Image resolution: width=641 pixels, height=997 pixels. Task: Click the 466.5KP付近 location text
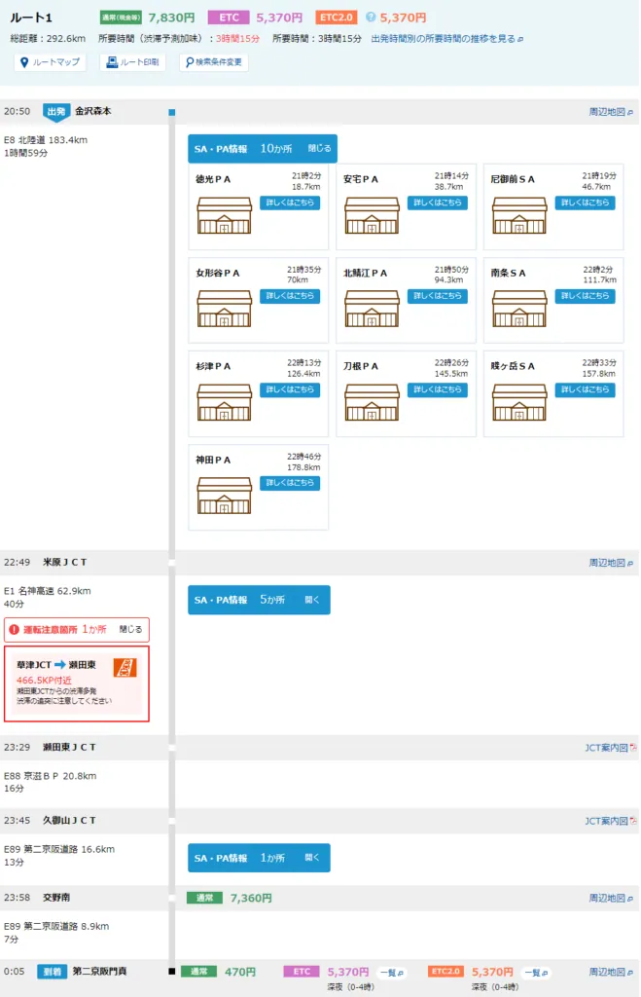coord(44,681)
